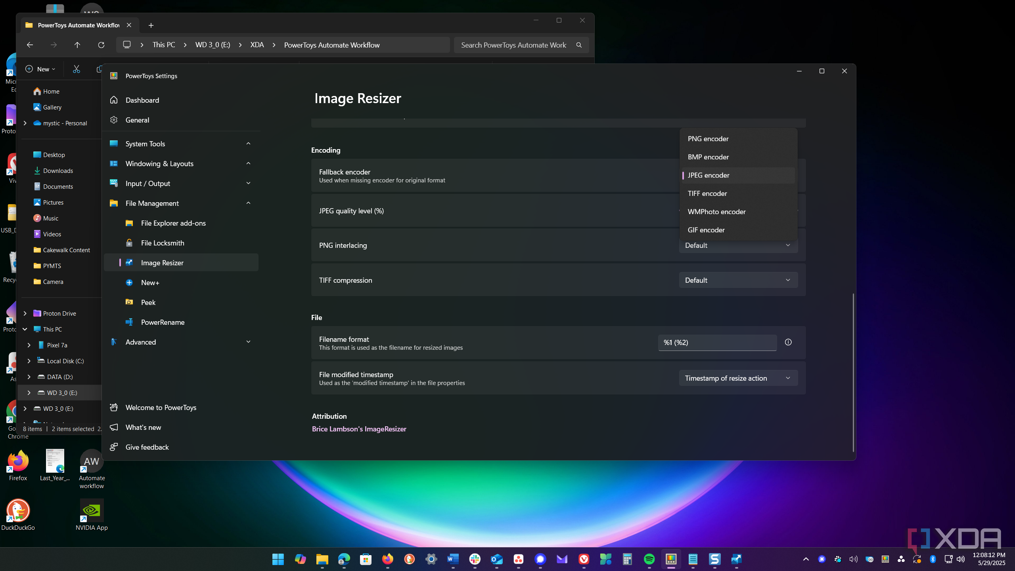Collapse the File Management section

point(248,203)
